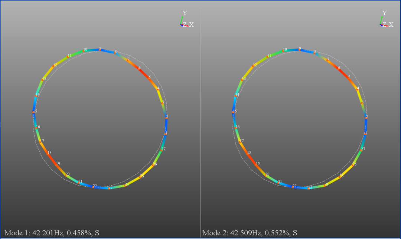401x239 pixels.
Task: Pick node 15 in the Mode 2 view
Action: point(233,112)
